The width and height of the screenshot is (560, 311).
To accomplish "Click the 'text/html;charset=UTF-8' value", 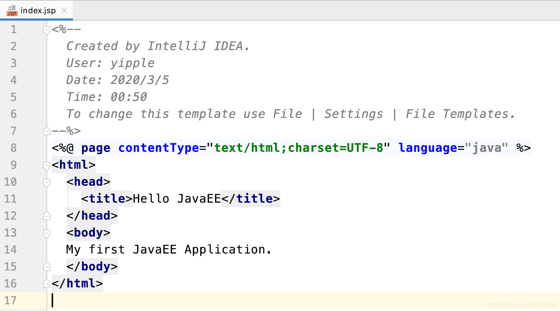I will point(299,148).
